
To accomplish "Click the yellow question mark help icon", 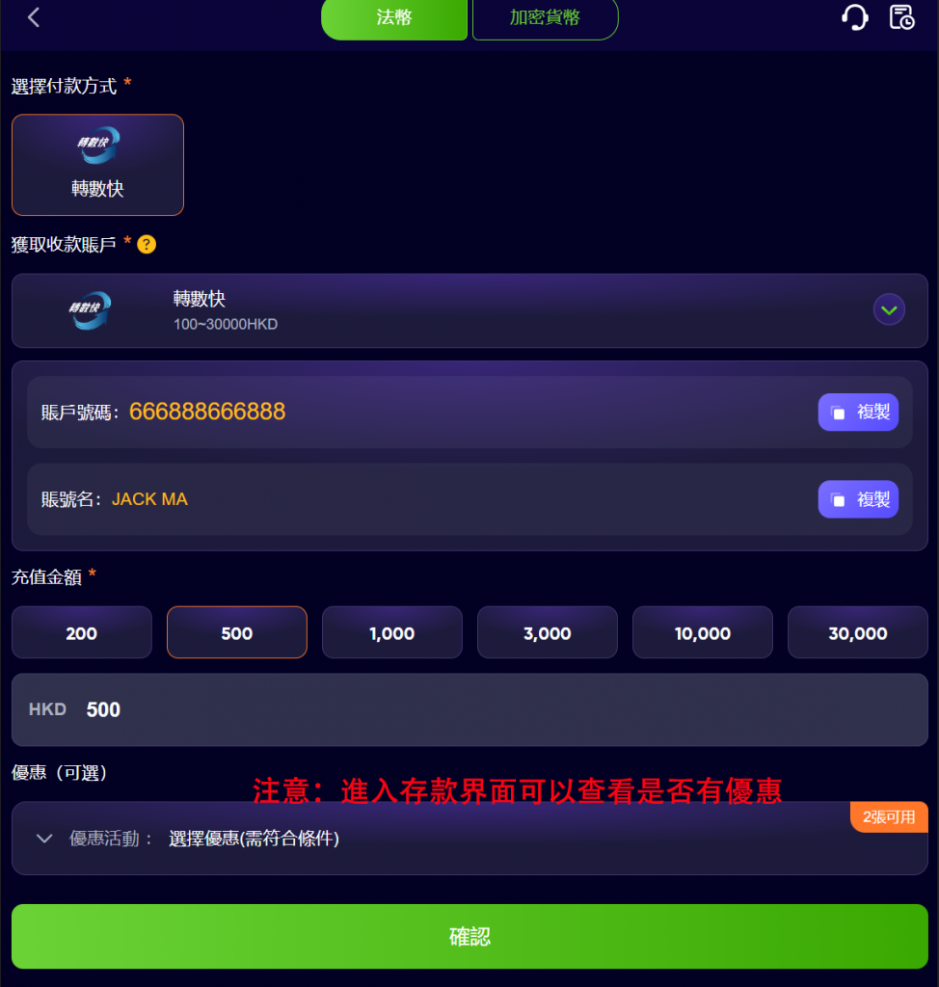I will (x=147, y=244).
